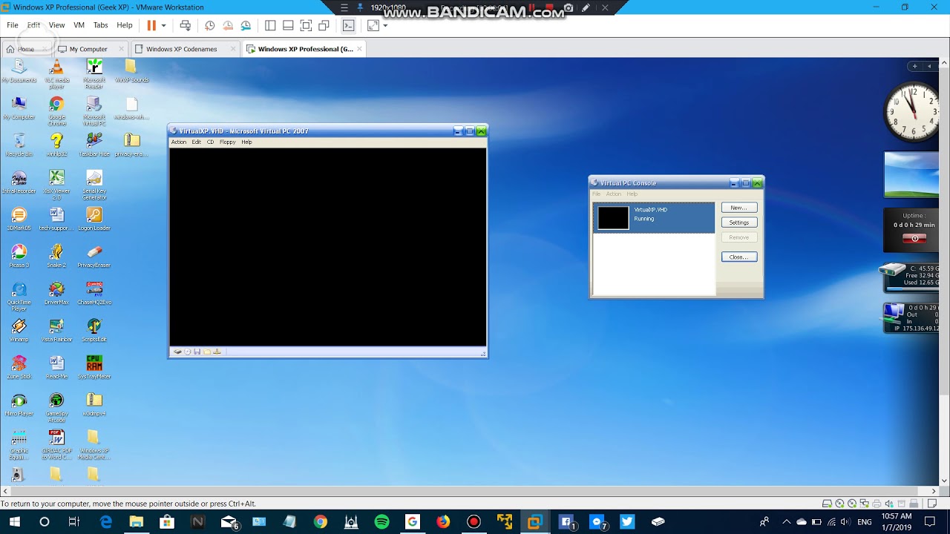Open Twitter from Windows taskbar
This screenshot has width=950, height=534.
pos(627,522)
